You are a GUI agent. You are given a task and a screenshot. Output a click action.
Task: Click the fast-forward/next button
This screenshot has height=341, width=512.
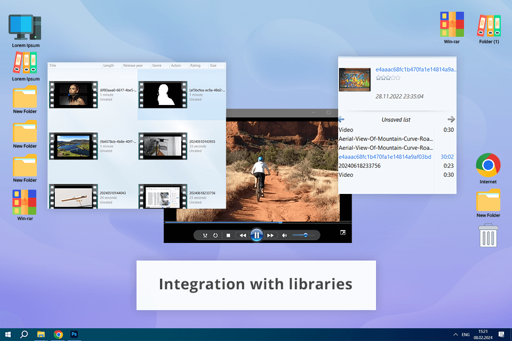pyautogui.click(x=270, y=236)
